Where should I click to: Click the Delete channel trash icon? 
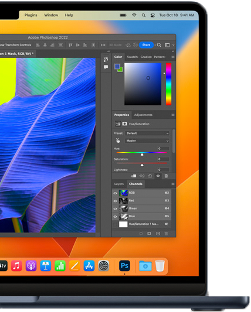click(166, 234)
